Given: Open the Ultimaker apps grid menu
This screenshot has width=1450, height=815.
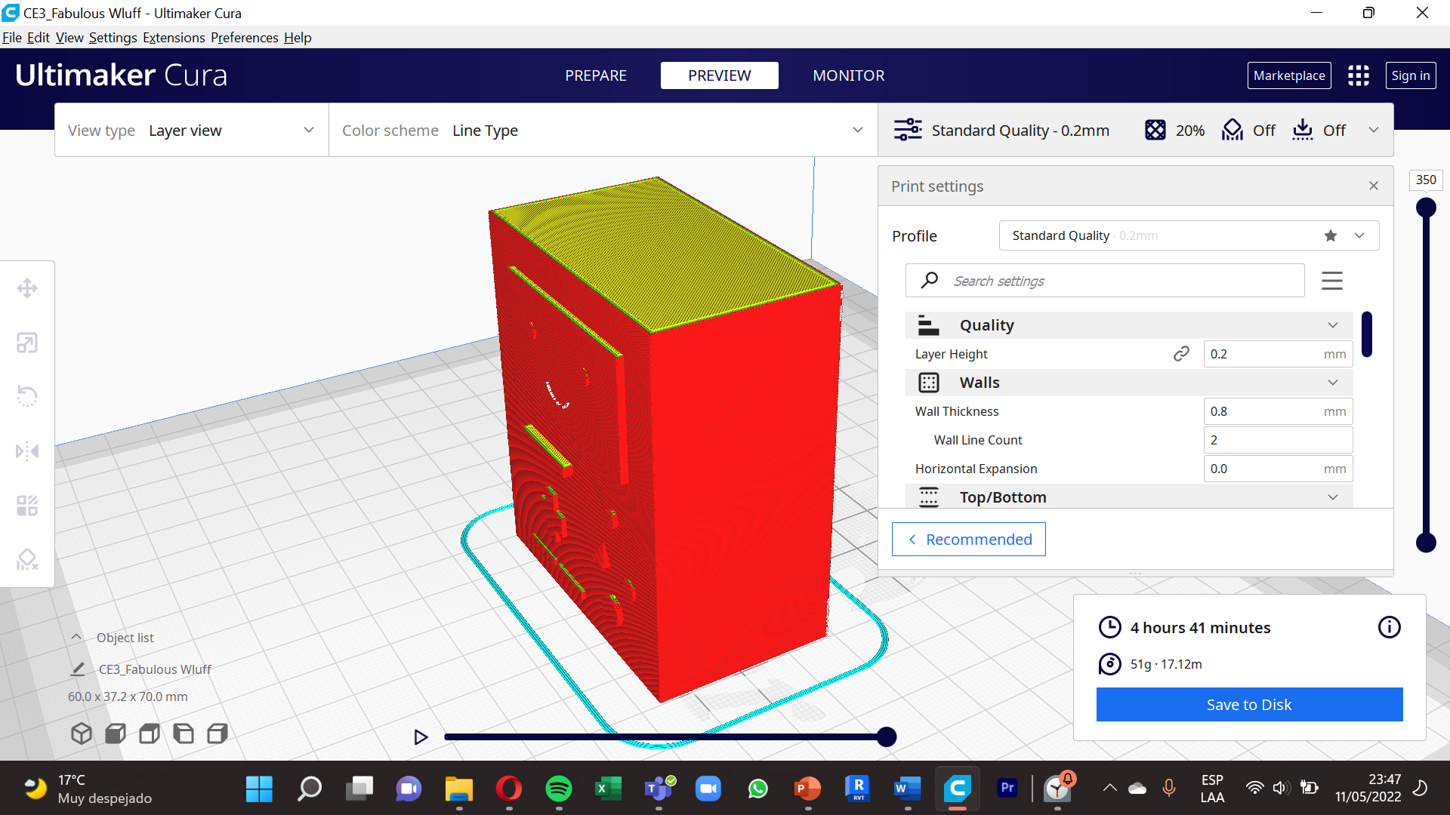Looking at the screenshot, I should [x=1359, y=75].
